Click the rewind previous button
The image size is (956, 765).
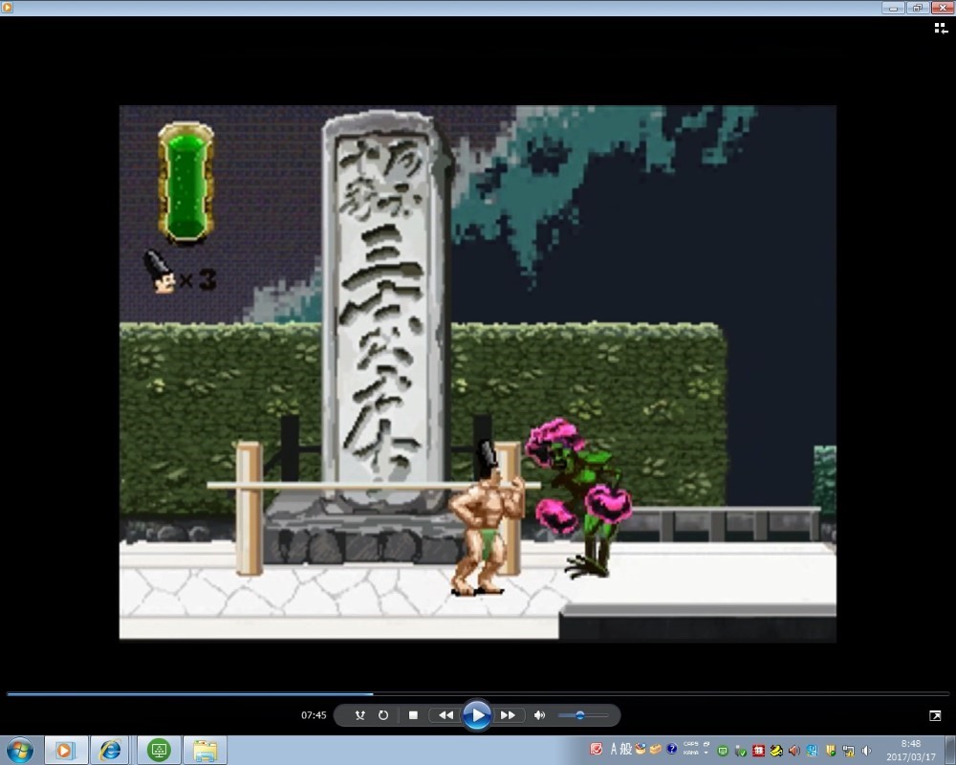pyautogui.click(x=445, y=715)
